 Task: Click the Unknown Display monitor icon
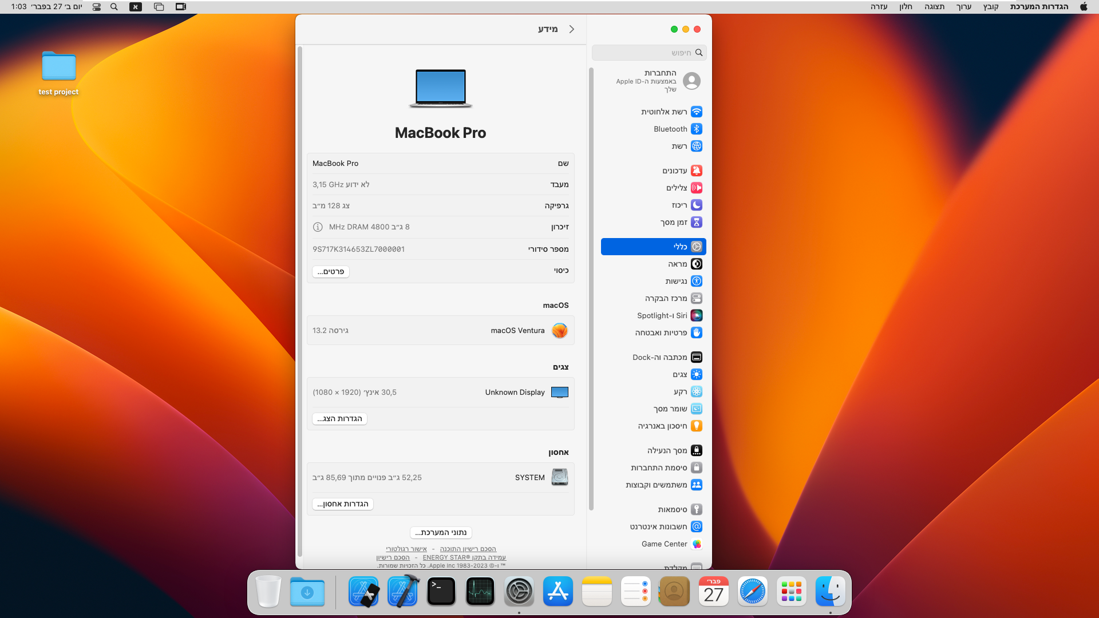coord(559,393)
